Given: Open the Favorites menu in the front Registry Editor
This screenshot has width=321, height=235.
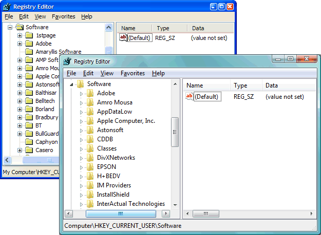Looking at the screenshot, I should click(133, 73).
